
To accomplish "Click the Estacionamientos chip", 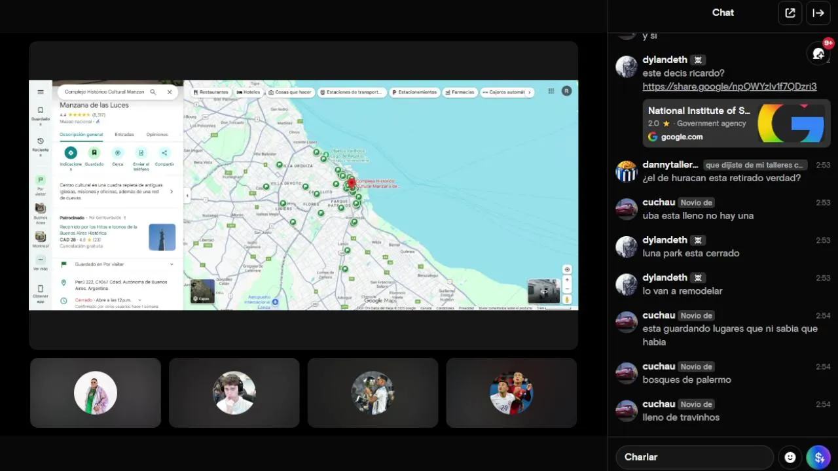I will pos(414,92).
